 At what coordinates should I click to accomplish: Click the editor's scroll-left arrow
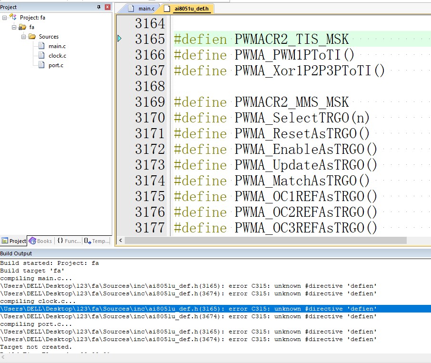point(120,241)
